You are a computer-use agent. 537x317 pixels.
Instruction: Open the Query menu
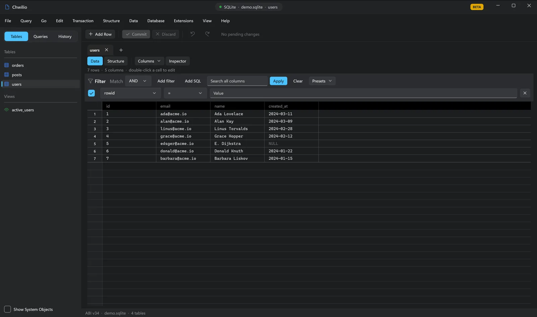tap(26, 21)
